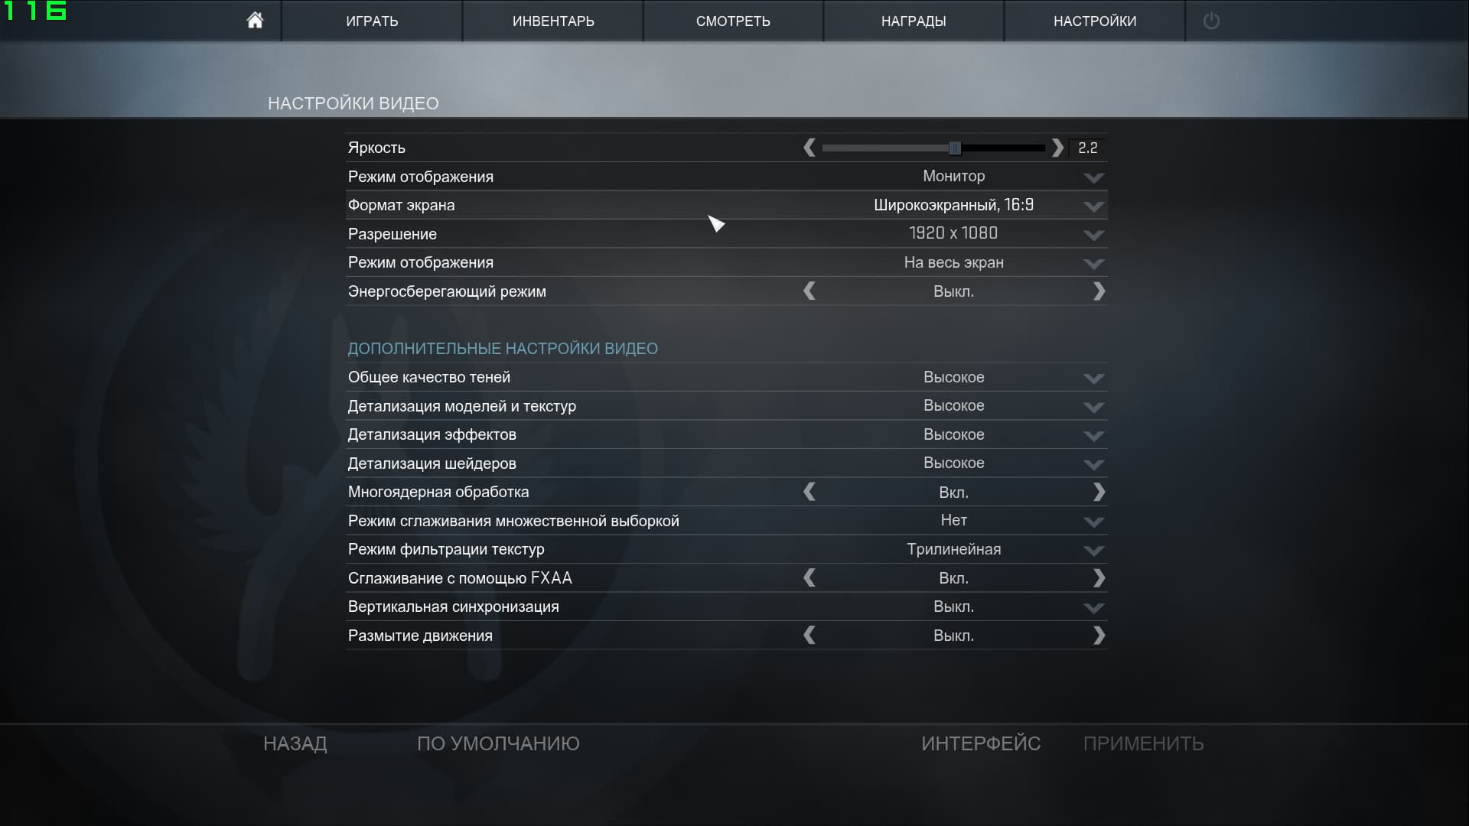Toggle Многоядерная обработка with right arrow
The image size is (1469, 826).
click(x=1099, y=492)
